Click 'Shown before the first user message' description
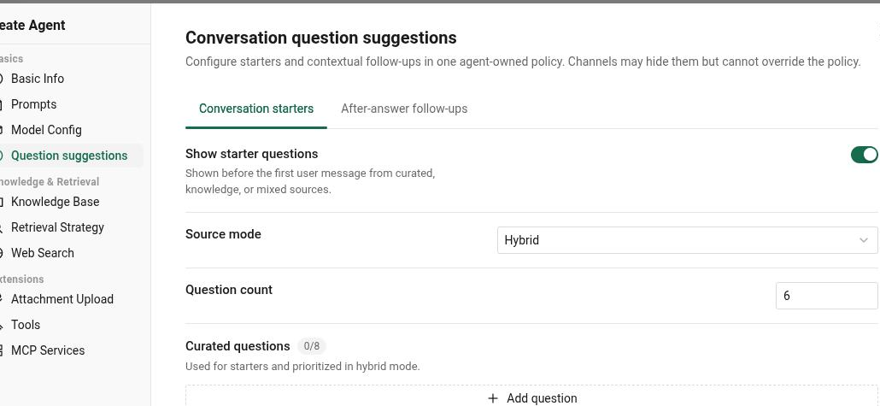 [x=310, y=181]
